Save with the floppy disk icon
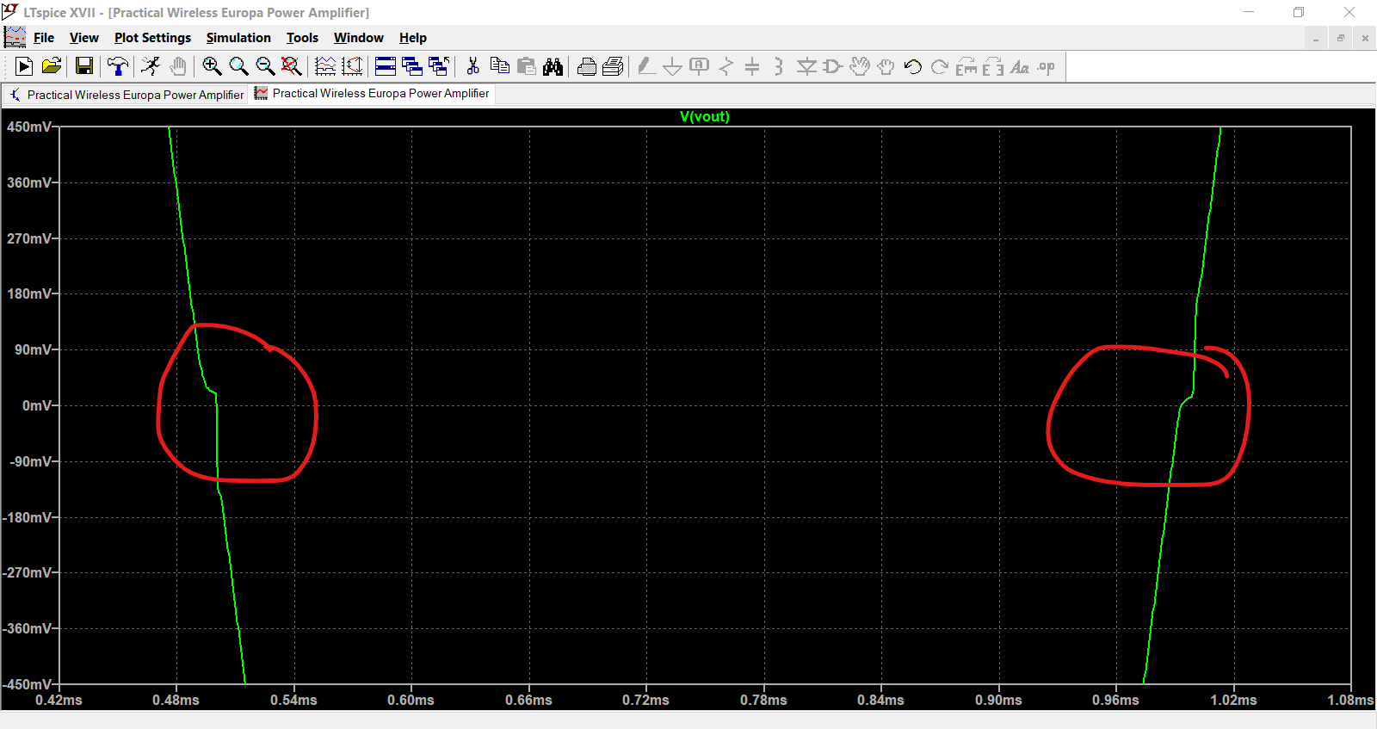This screenshot has height=729, width=1377. 84,66
